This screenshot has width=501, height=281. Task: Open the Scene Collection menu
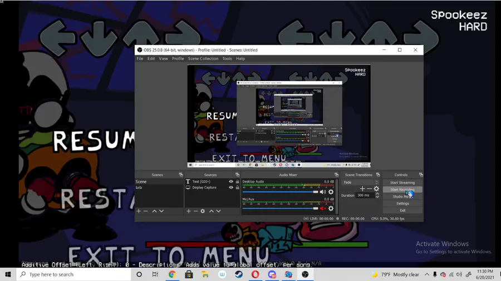pos(203,59)
